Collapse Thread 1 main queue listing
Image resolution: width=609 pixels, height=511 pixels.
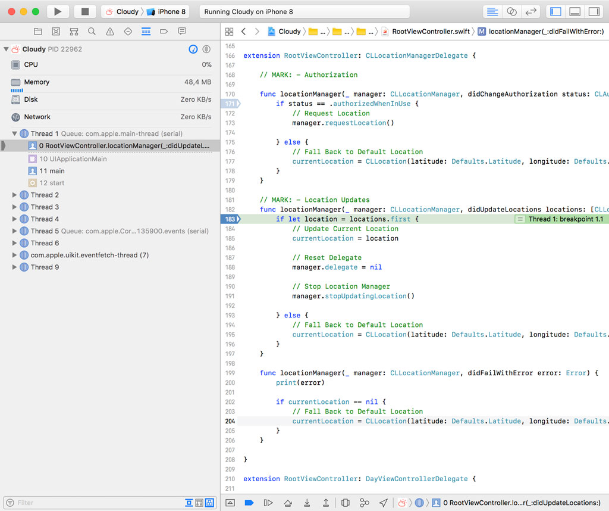pos(14,133)
